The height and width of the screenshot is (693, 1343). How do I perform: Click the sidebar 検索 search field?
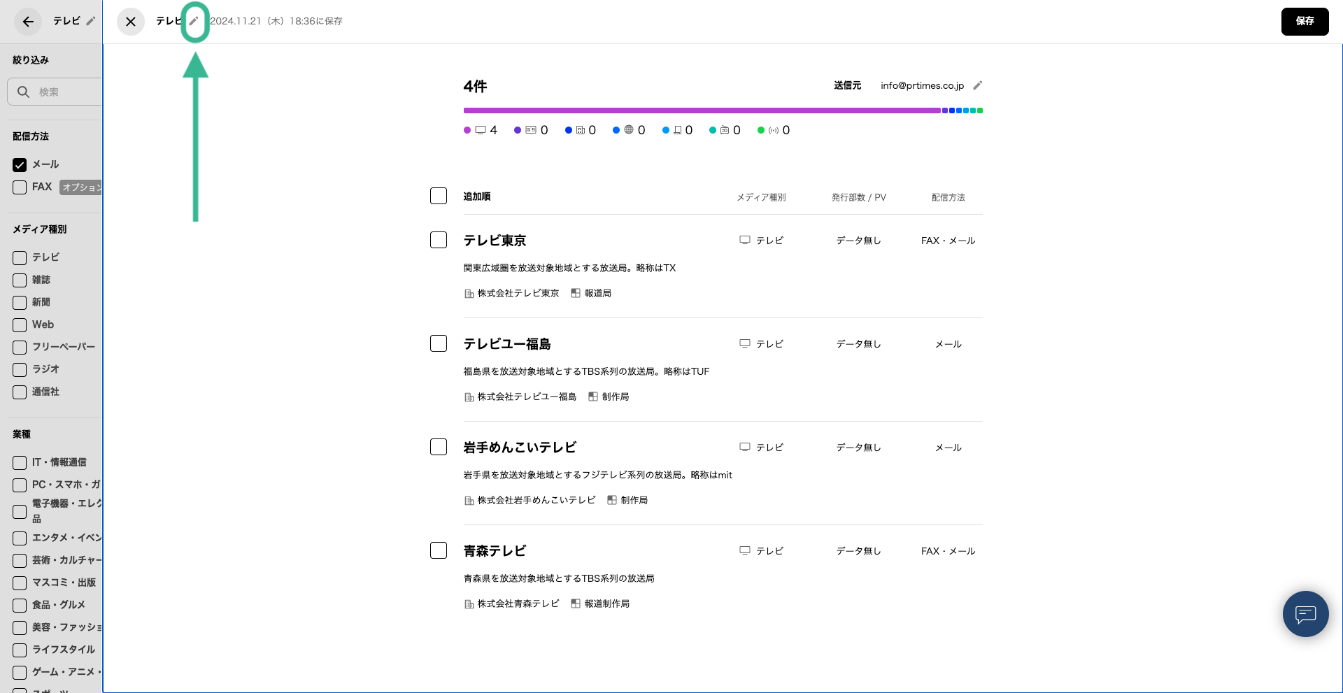pyautogui.click(x=55, y=92)
